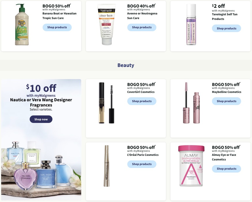252x202 pixels.
Task: Open the pink Maybelline Sky High mascara image
Action: pyautogui.click(x=191, y=103)
